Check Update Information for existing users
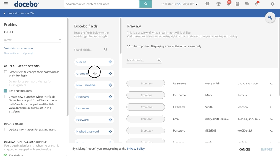The width and height of the screenshot is (280, 156). [6, 129]
